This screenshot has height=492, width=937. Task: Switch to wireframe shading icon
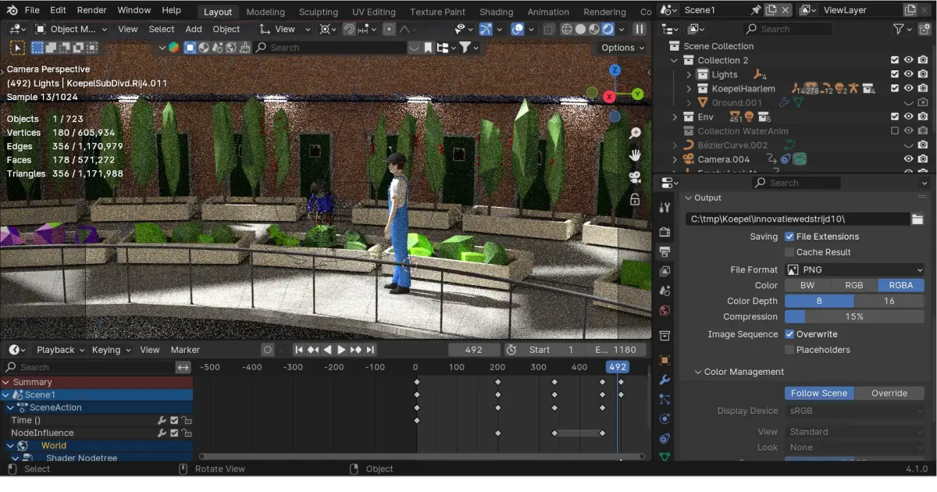point(566,29)
